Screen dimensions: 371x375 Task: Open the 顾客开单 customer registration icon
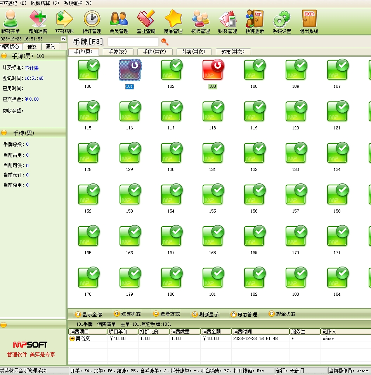(x=10, y=21)
